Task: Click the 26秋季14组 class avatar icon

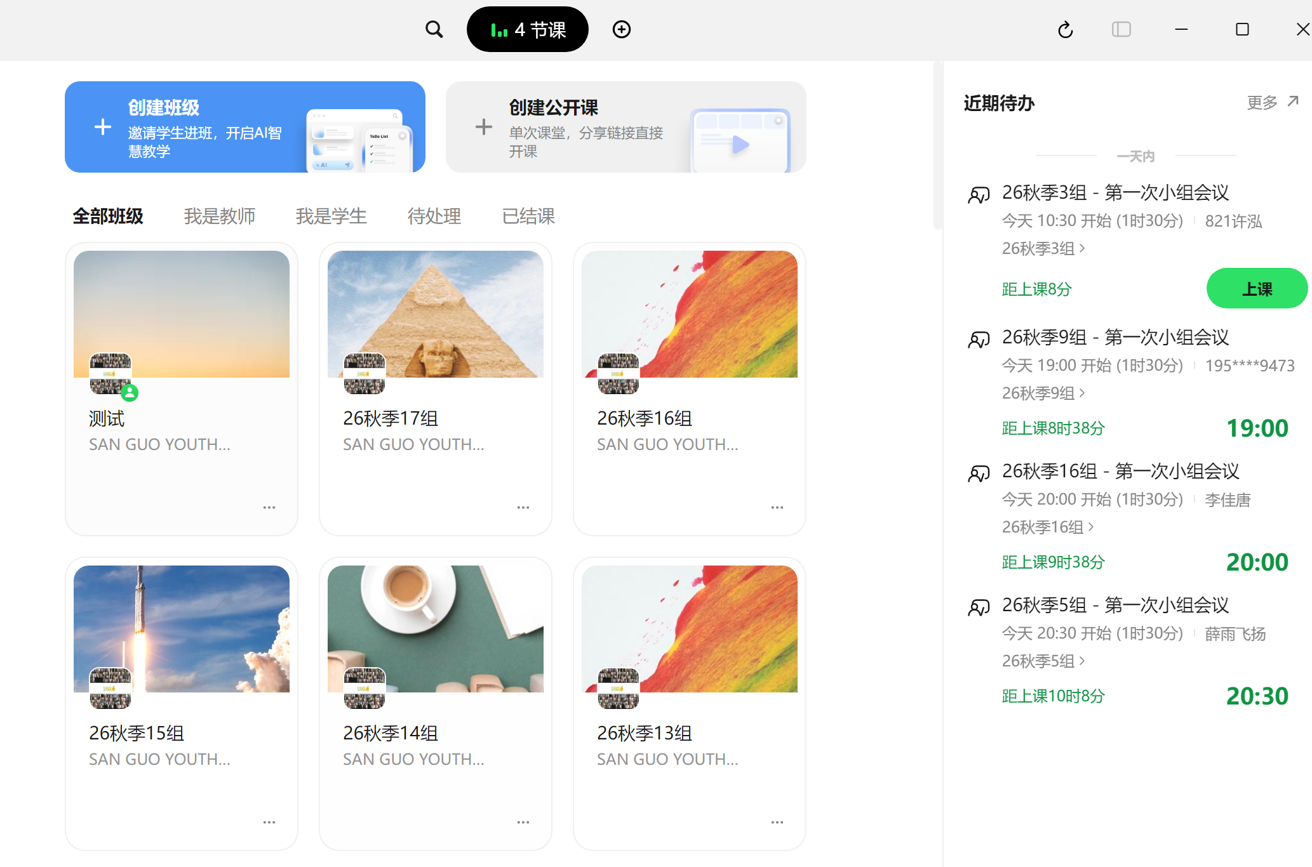Action: point(365,689)
